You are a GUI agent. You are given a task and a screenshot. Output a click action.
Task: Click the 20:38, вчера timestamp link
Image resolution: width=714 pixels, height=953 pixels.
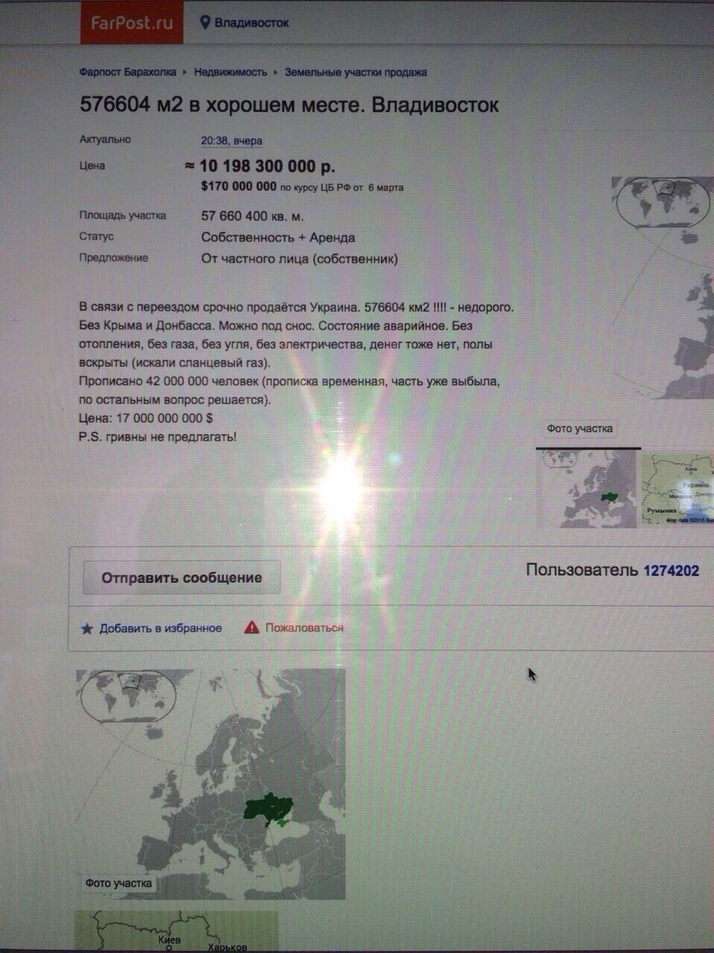pyautogui.click(x=231, y=141)
